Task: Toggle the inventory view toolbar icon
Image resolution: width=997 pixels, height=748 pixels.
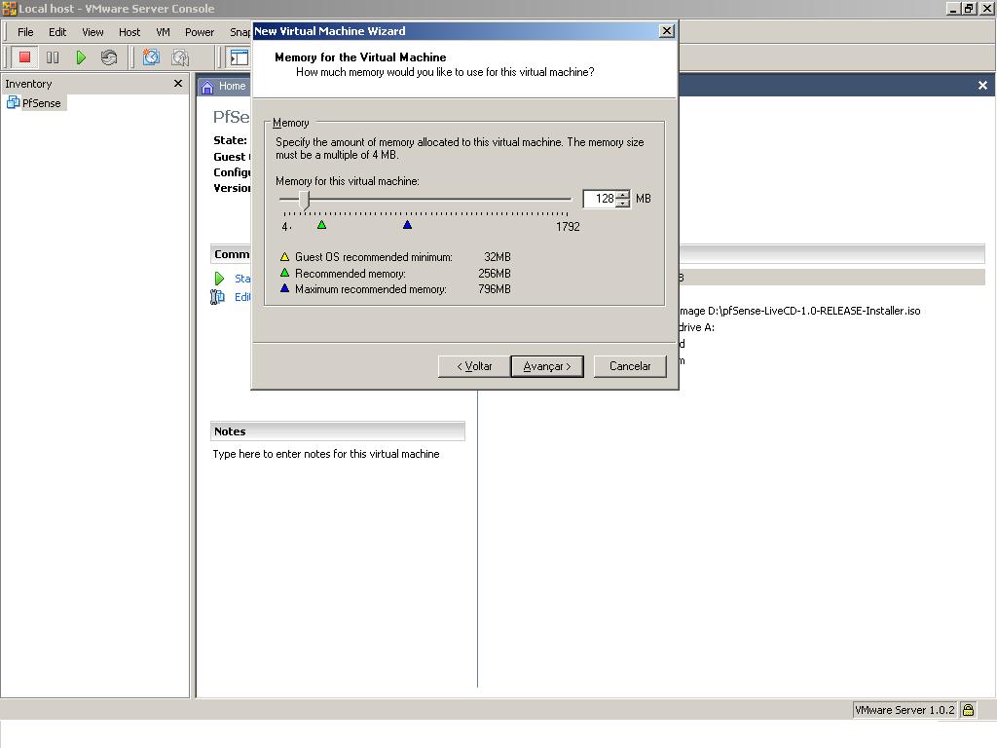Action: [x=240, y=57]
